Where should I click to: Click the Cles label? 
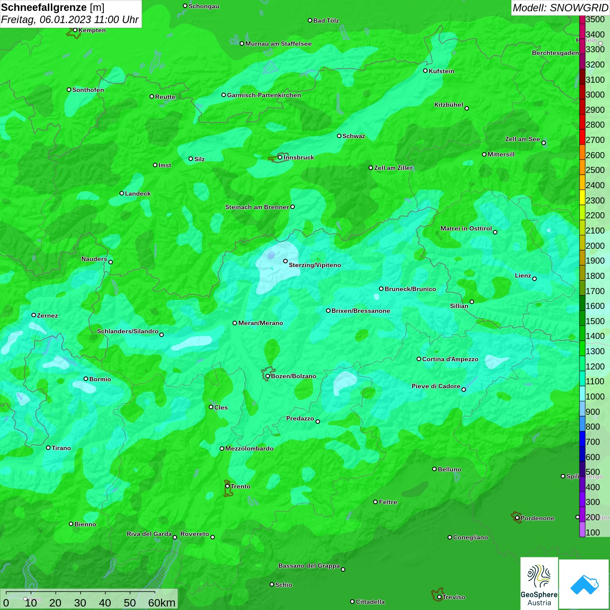(221, 407)
